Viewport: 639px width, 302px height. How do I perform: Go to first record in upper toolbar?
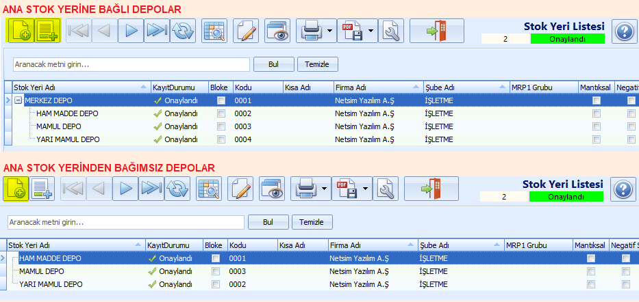tap(78, 31)
